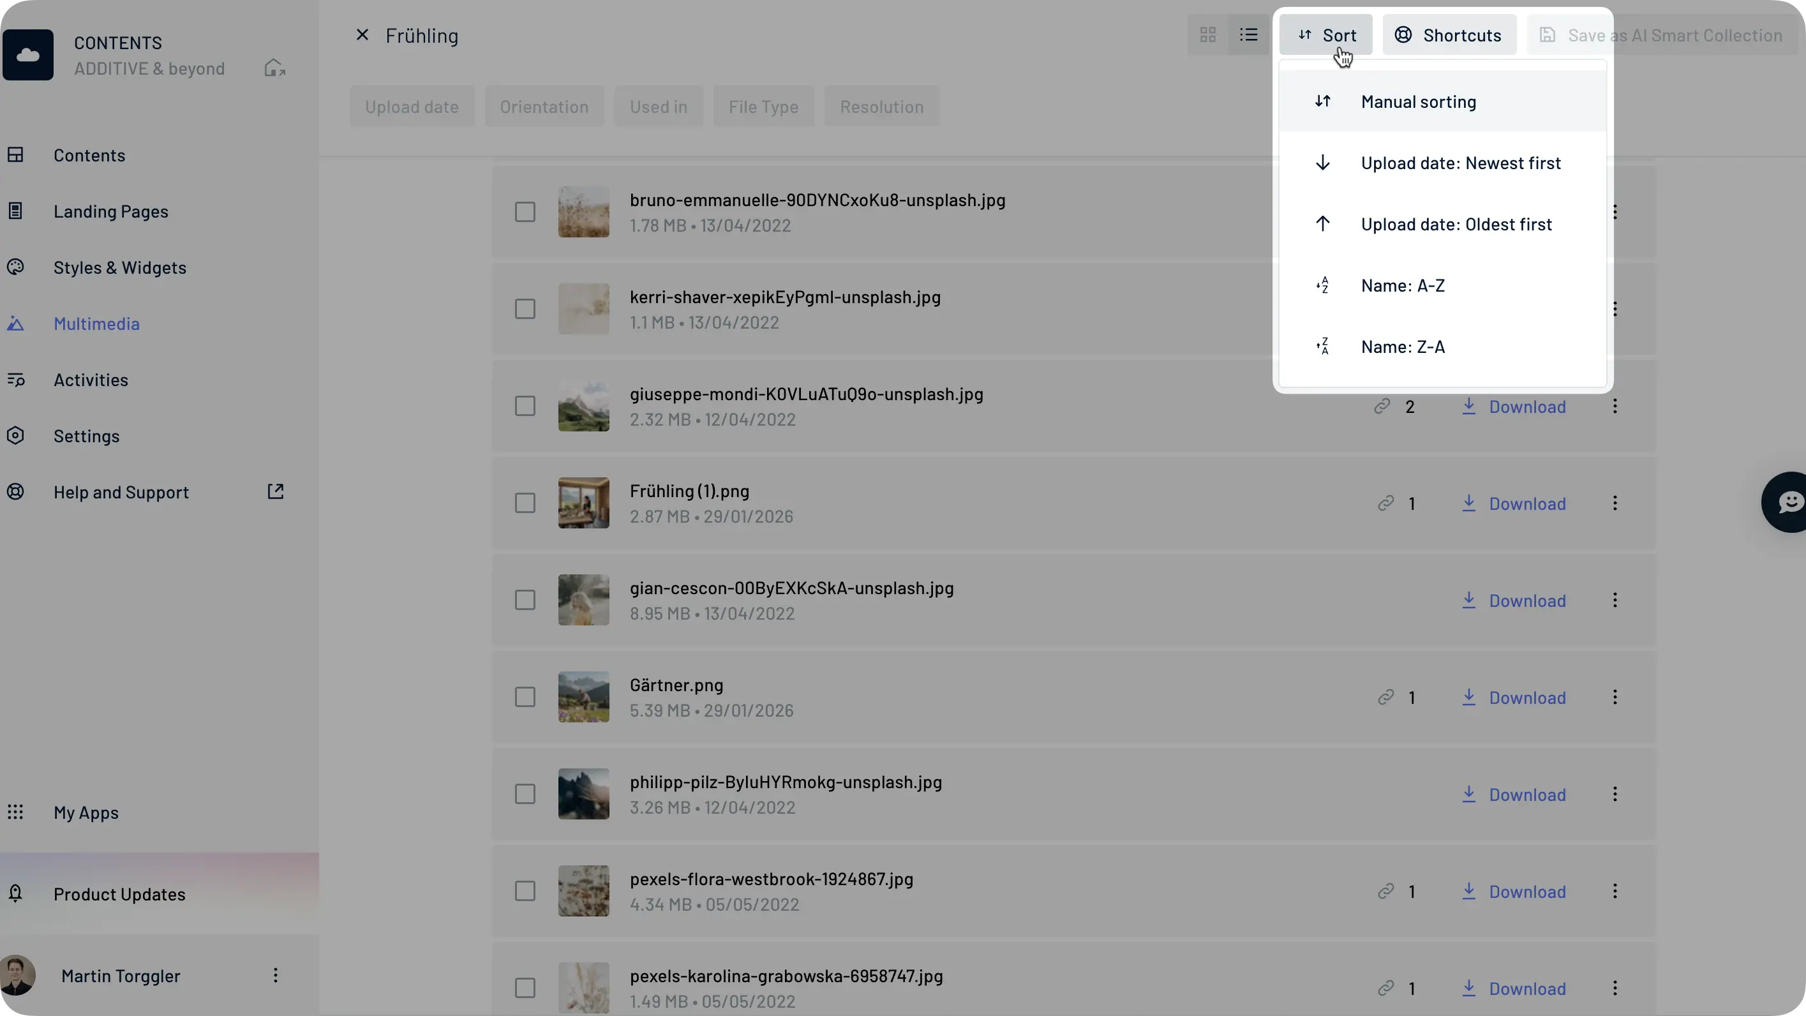Show usage link count for Gärtner.png
Viewport: 1806px width, 1016px height.
pos(1396,698)
